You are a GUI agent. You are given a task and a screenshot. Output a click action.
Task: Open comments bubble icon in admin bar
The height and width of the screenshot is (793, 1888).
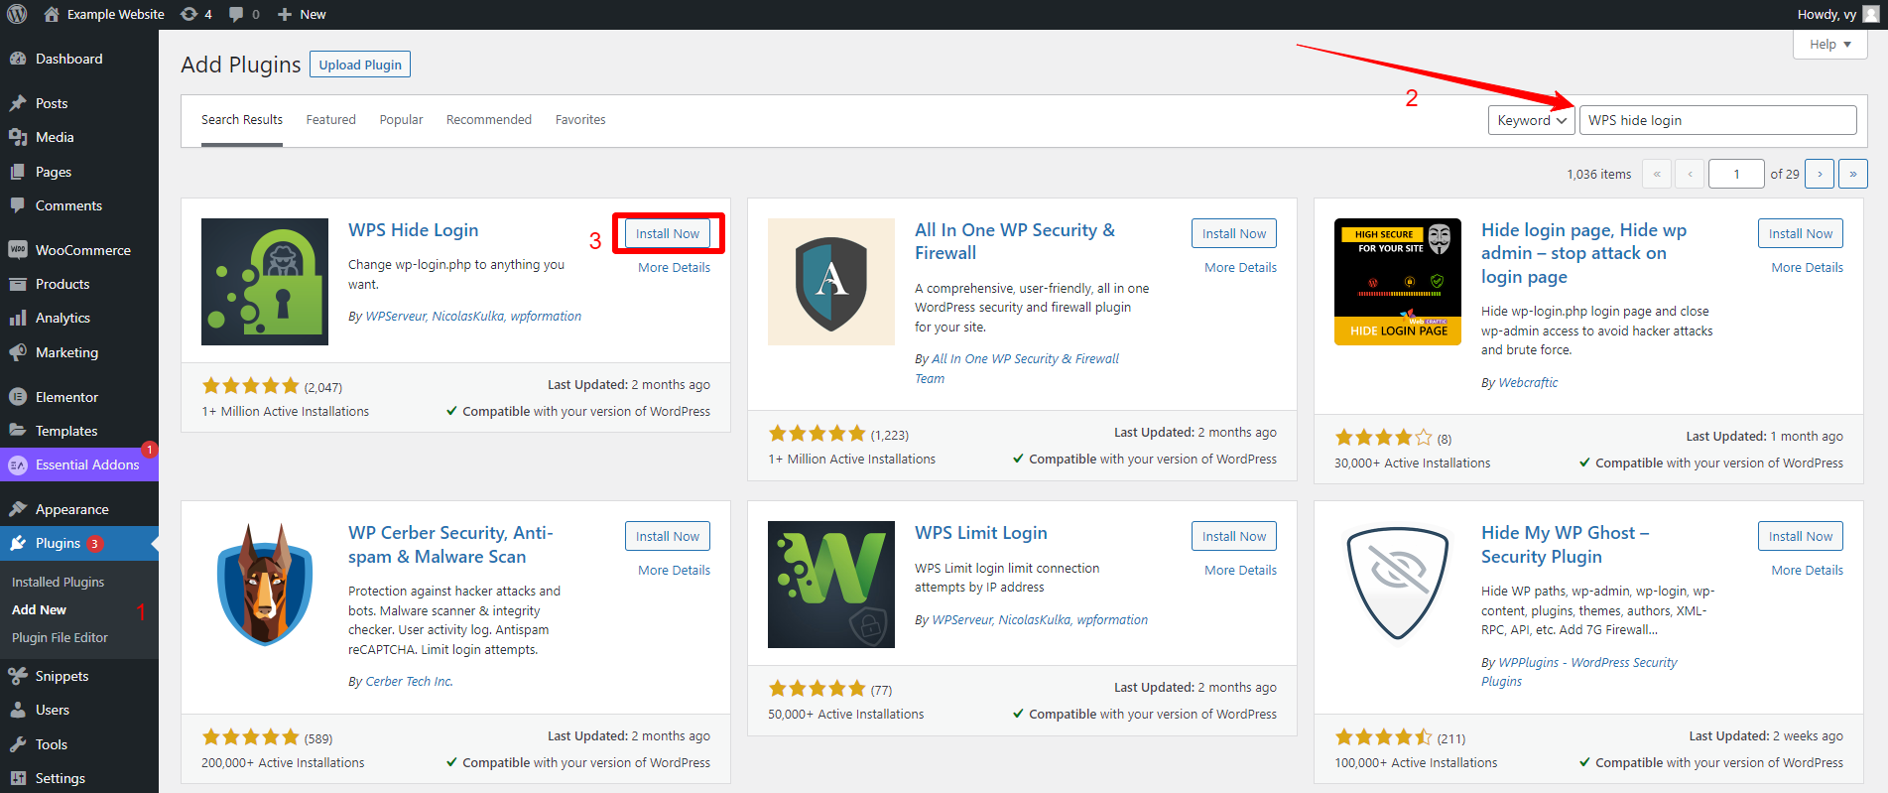(236, 14)
